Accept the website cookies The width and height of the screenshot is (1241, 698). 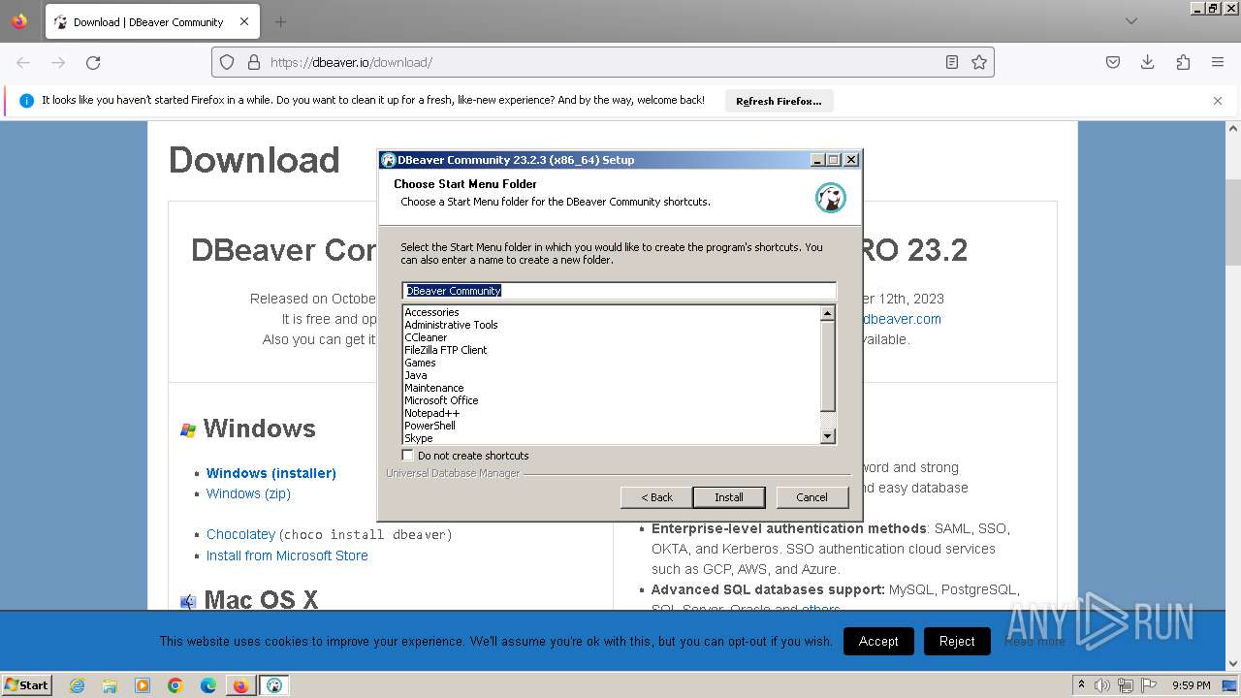click(878, 641)
